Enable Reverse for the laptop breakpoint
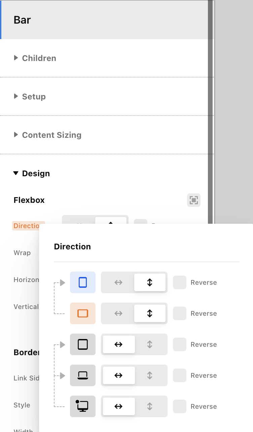 click(x=180, y=375)
